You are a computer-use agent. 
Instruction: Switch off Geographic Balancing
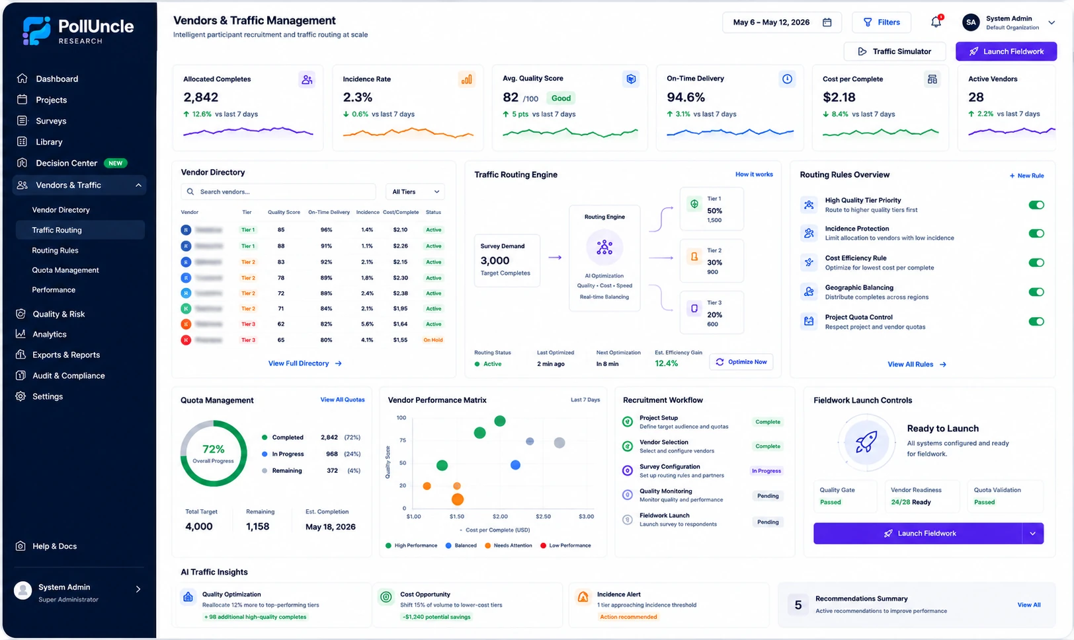(x=1036, y=292)
